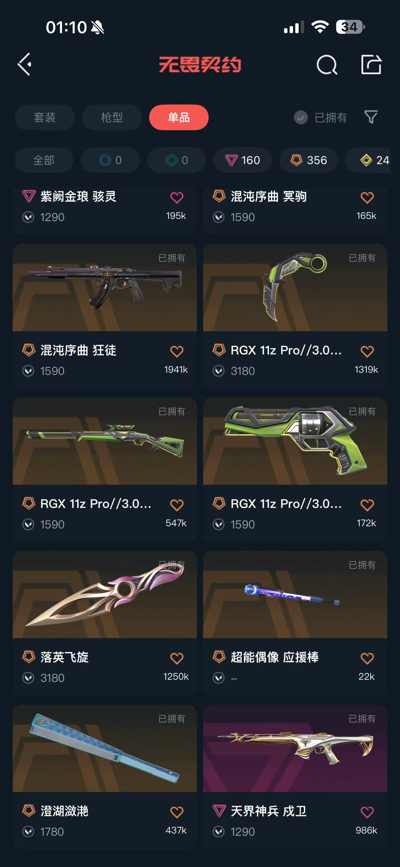Select the 全部 tier filter

click(44, 160)
